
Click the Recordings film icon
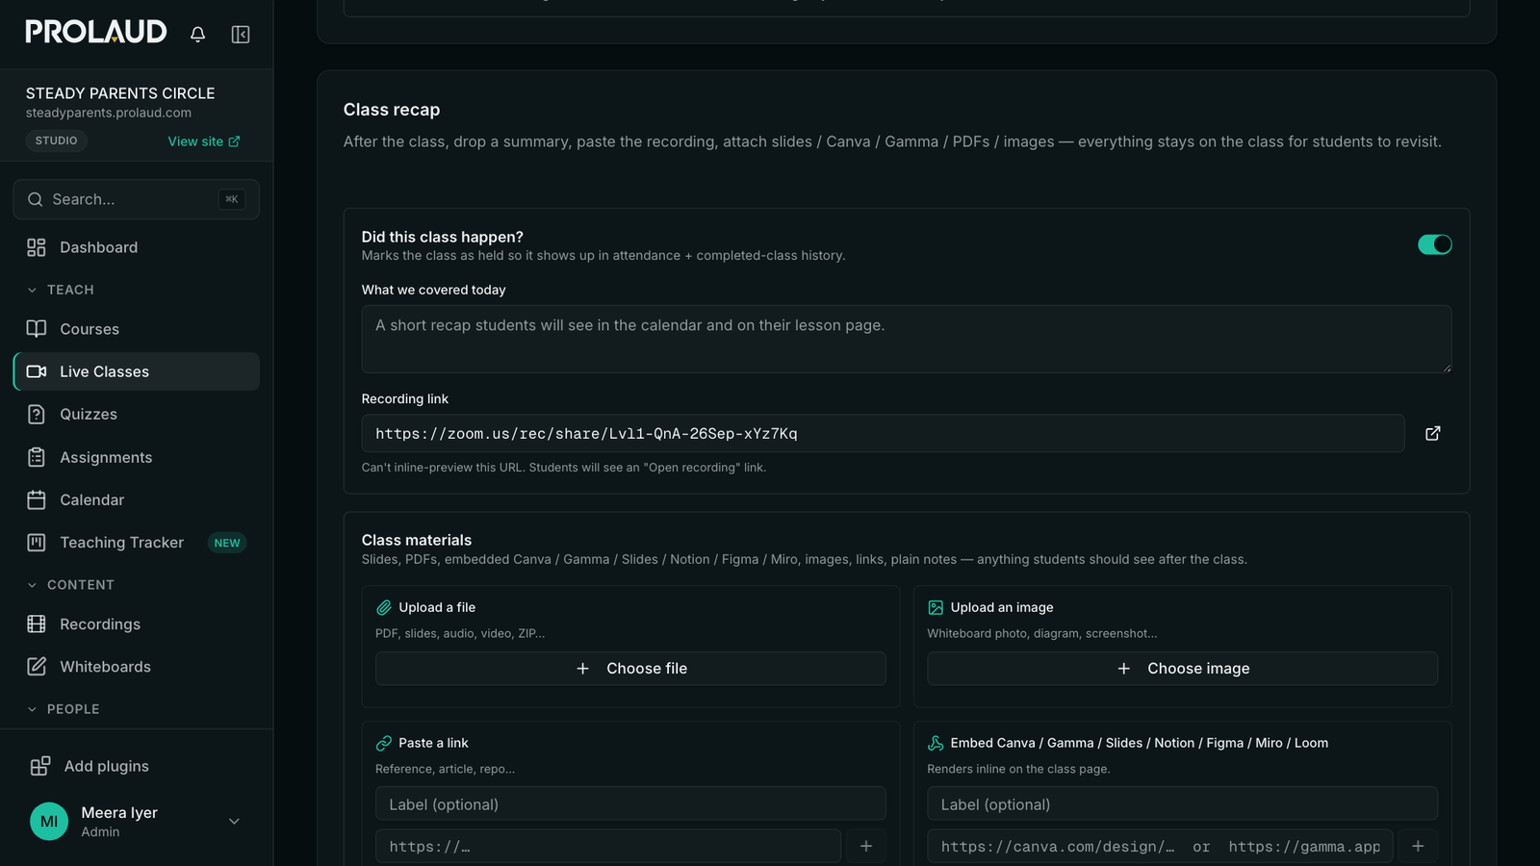tap(37, 624)
